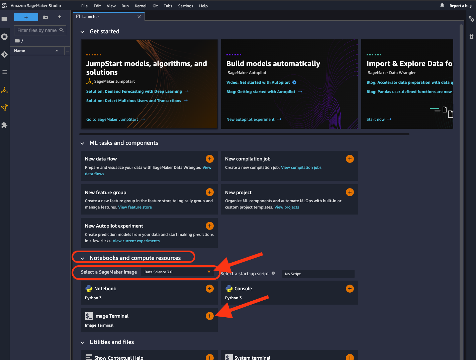Viewport: 476px width, 360px height.
Task: Click the info icon beside start-up script
Action: pyautogui.click(x=273, y=273)
